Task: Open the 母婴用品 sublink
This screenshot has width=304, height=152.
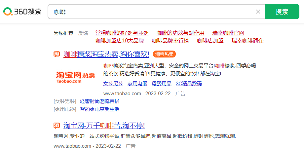Action: point(162,84)
